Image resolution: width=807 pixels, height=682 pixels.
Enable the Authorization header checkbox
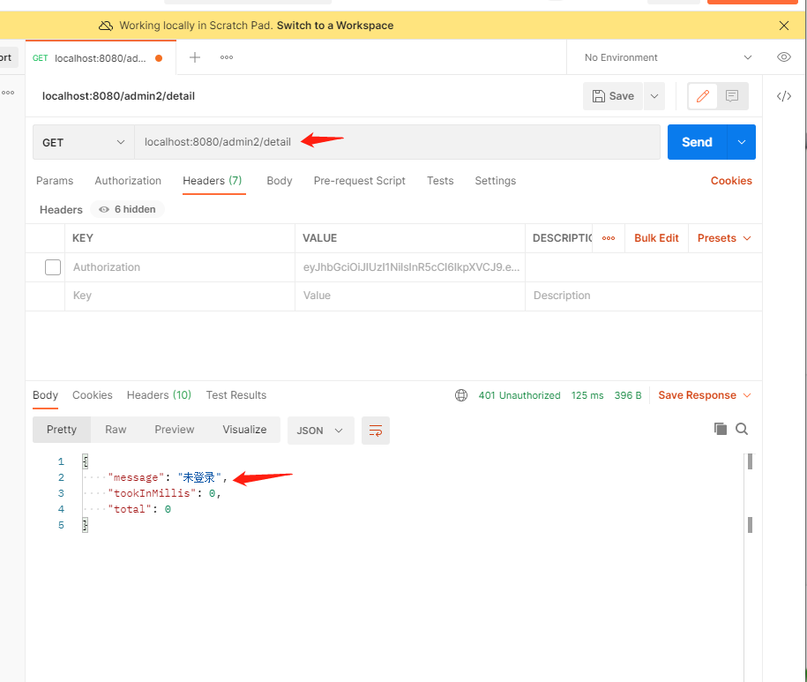(53, 267)
